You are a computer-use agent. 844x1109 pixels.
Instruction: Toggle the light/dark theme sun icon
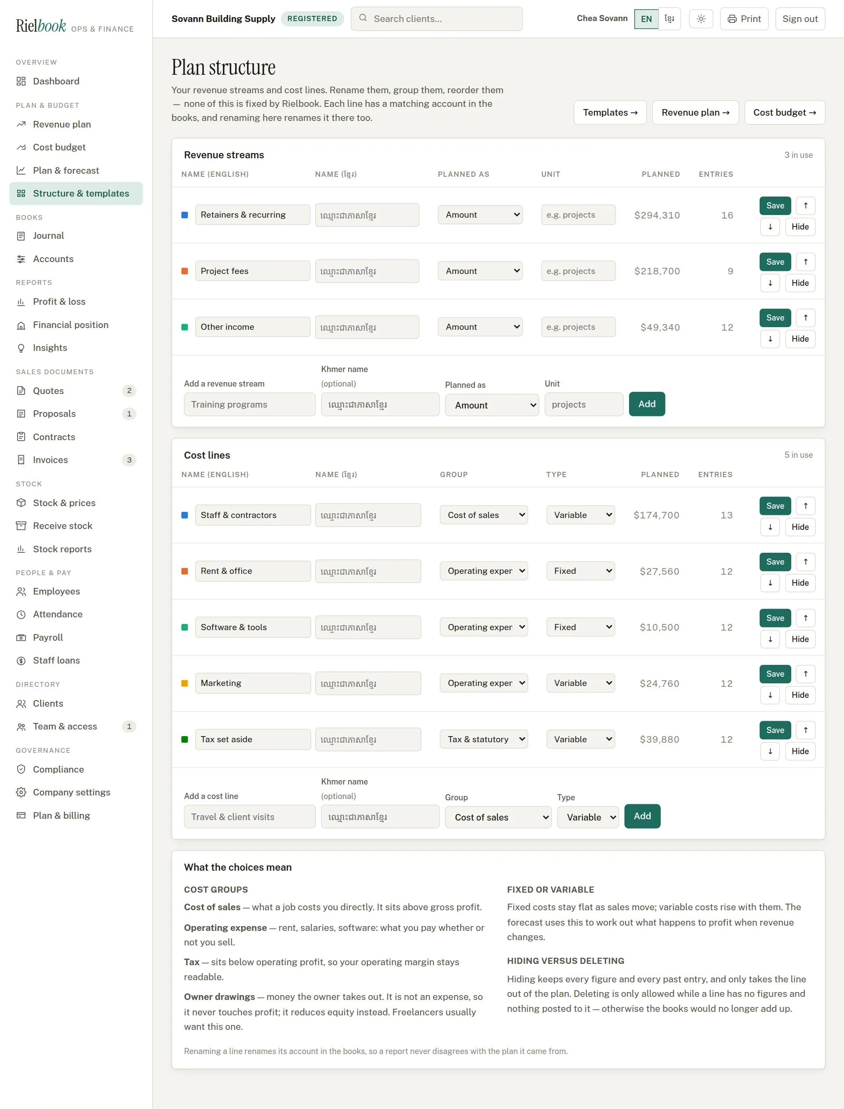pos(701,18)
